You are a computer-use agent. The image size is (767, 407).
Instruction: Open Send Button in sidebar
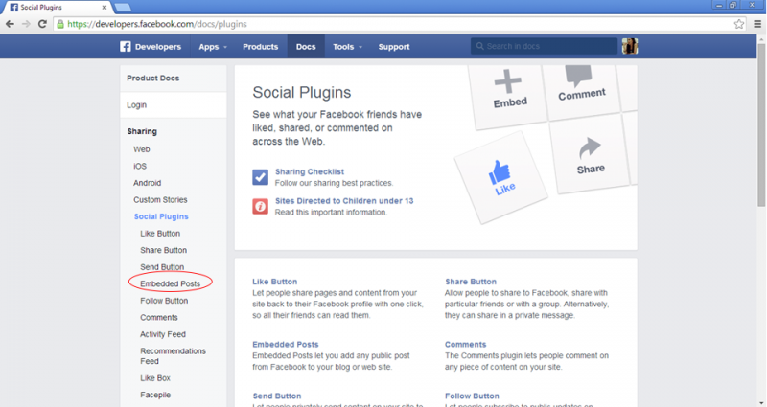[x=162, y=267]
